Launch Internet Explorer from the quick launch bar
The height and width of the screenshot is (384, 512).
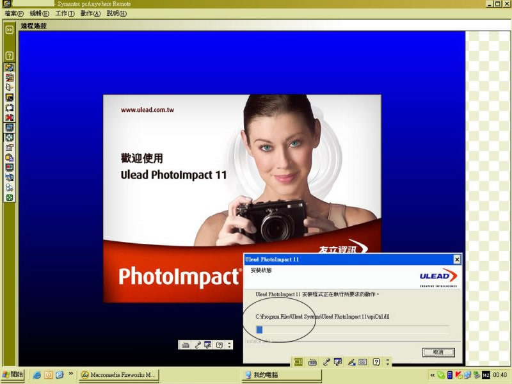pos(37,375)
